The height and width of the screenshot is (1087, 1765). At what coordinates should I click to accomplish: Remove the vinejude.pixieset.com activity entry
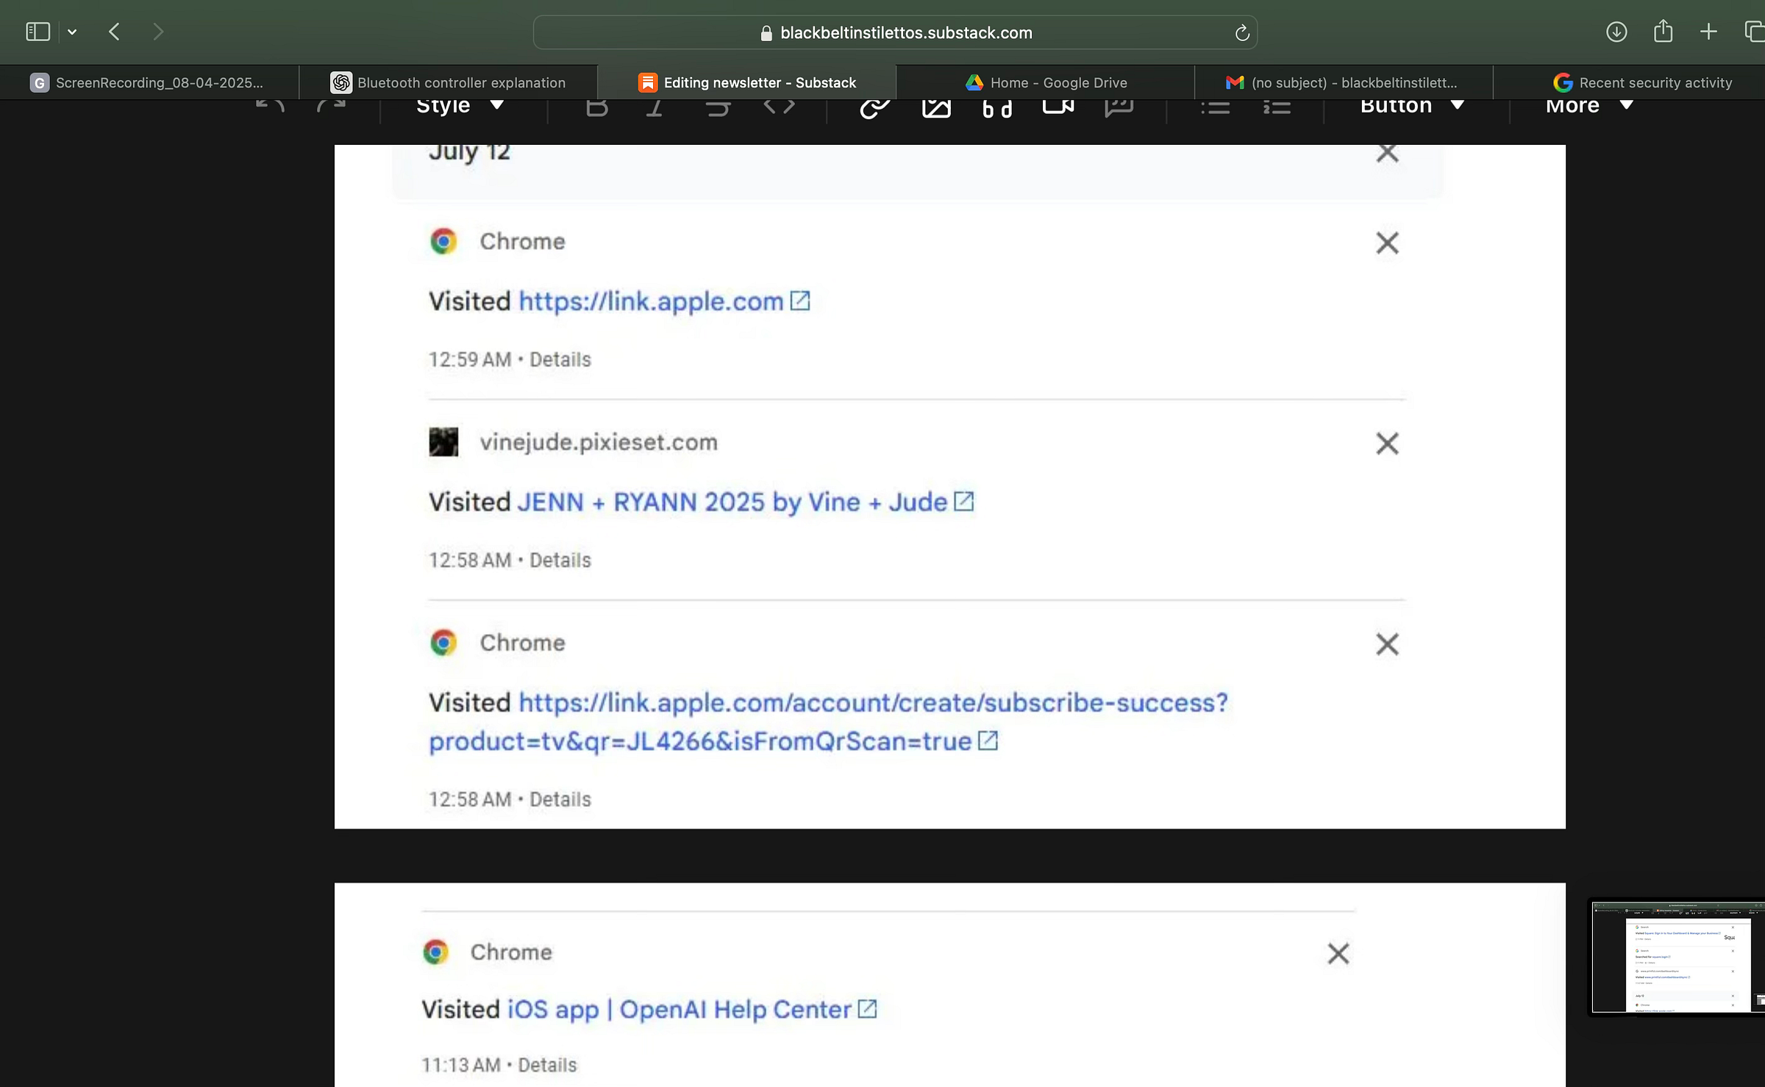click(x=1386, y=443)
